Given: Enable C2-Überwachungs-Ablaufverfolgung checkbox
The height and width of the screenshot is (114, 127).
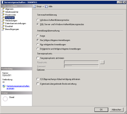Looking at the screenshot, I should (x=38, y=79).
